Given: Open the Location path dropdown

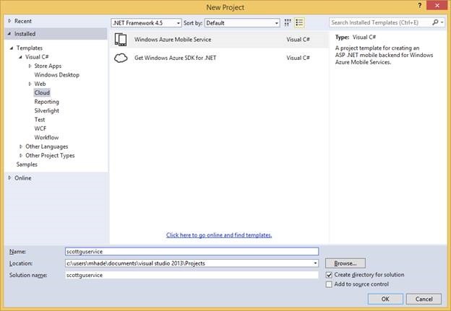Looking at the screenshot, I should coord(315,263).
